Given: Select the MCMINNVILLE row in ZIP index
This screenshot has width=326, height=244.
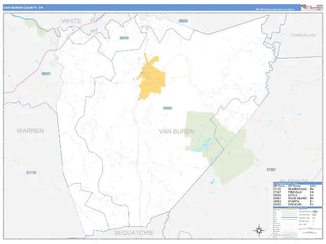Looking at the screenshot, I should coord(294,189).
